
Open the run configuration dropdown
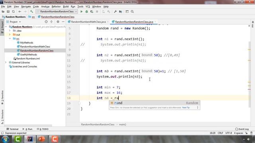click(x=57, y=12)
